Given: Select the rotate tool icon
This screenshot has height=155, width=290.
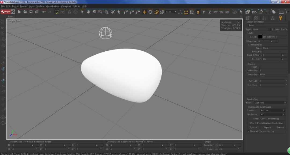Looking at the screenshot, I should click(150, 12).
